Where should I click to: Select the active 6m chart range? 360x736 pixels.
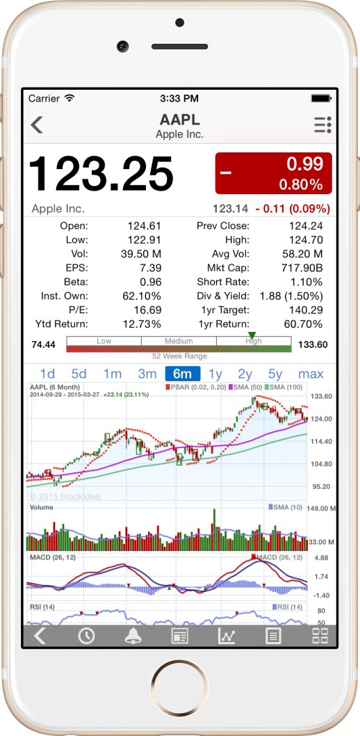[182, 374]
